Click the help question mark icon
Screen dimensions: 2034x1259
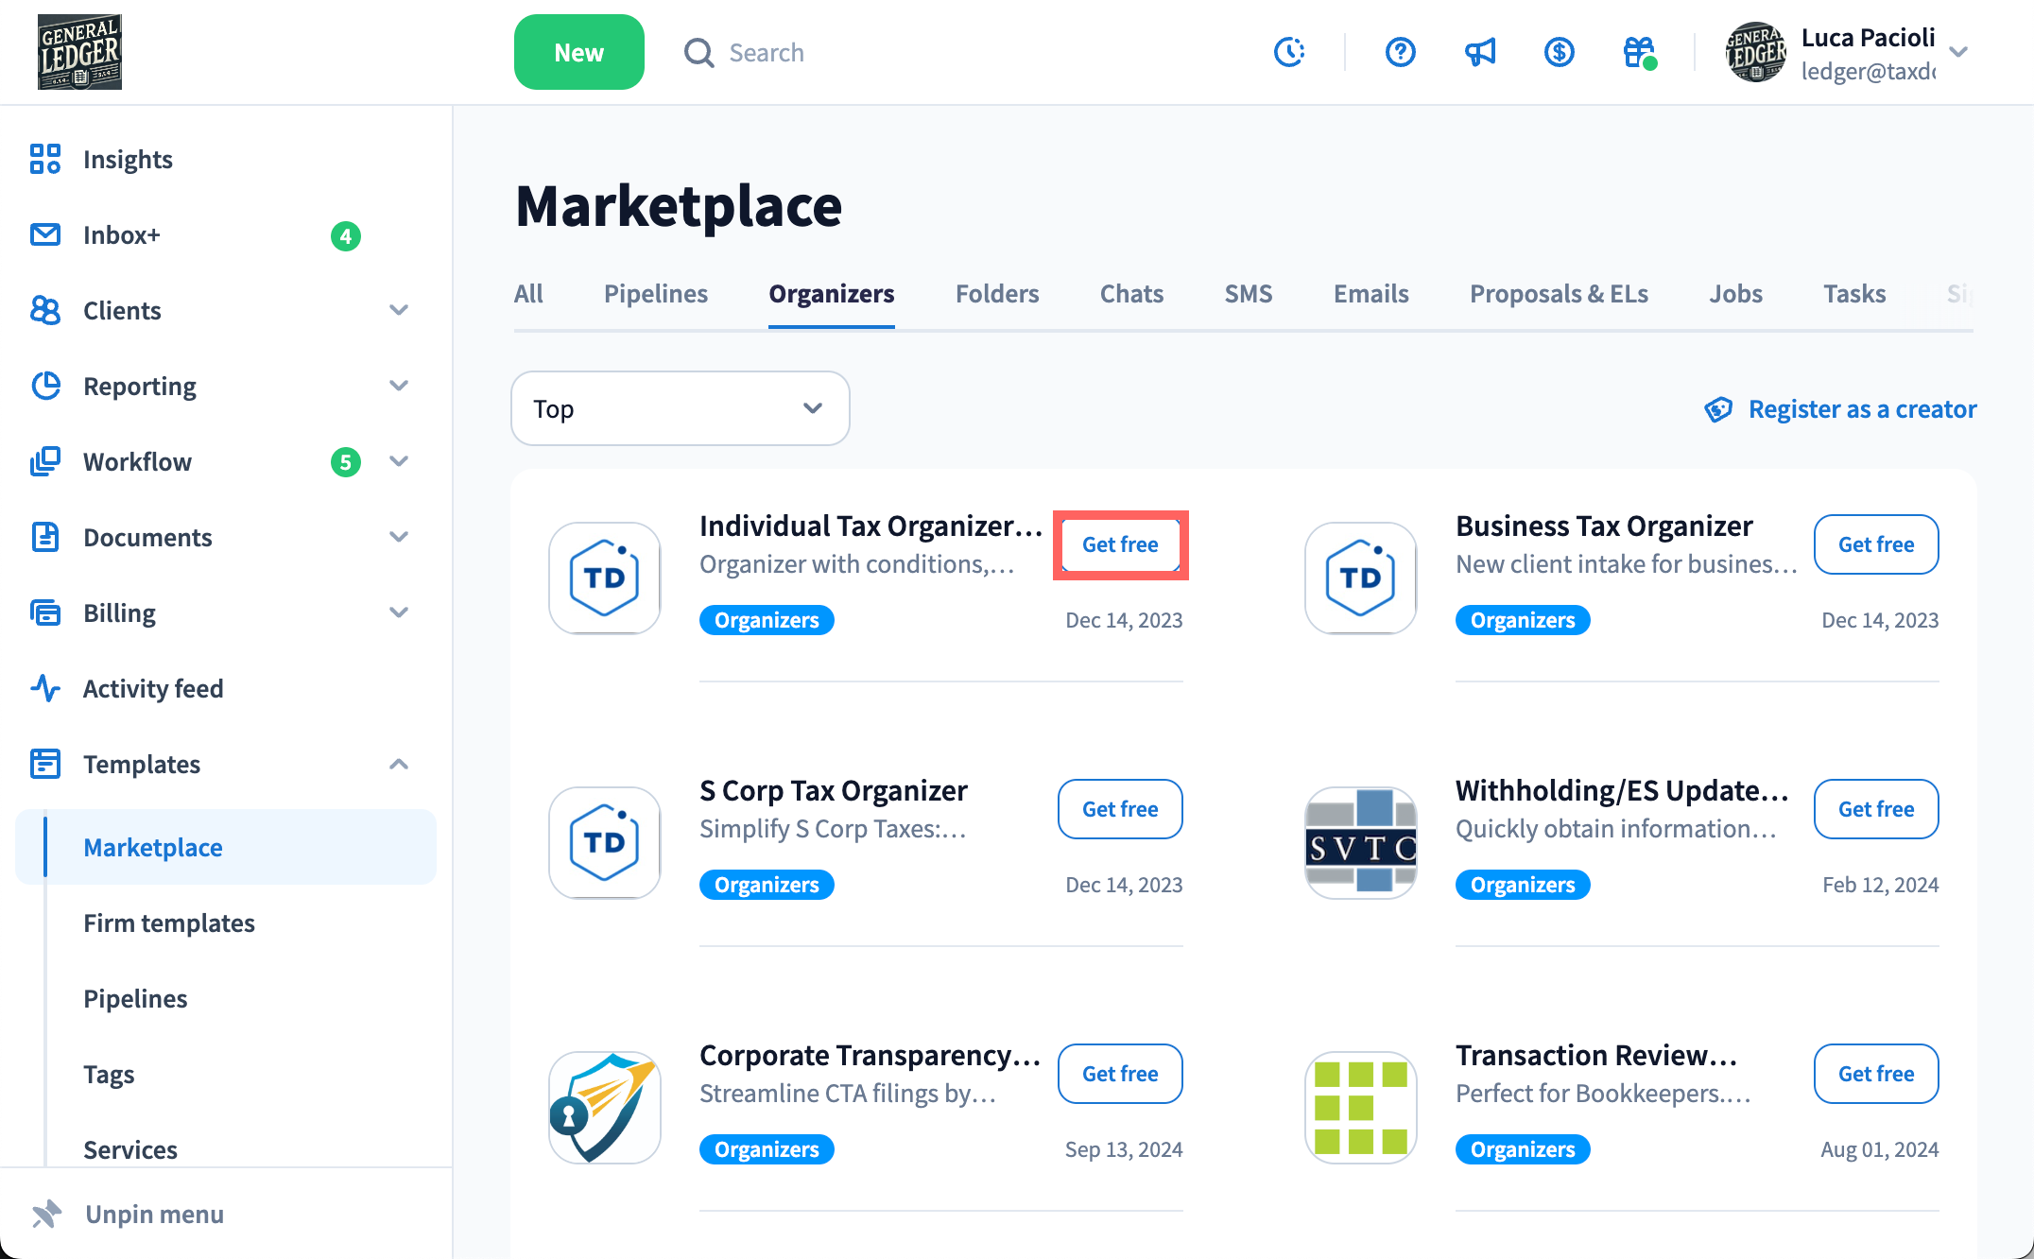(x=1400, y=52)
